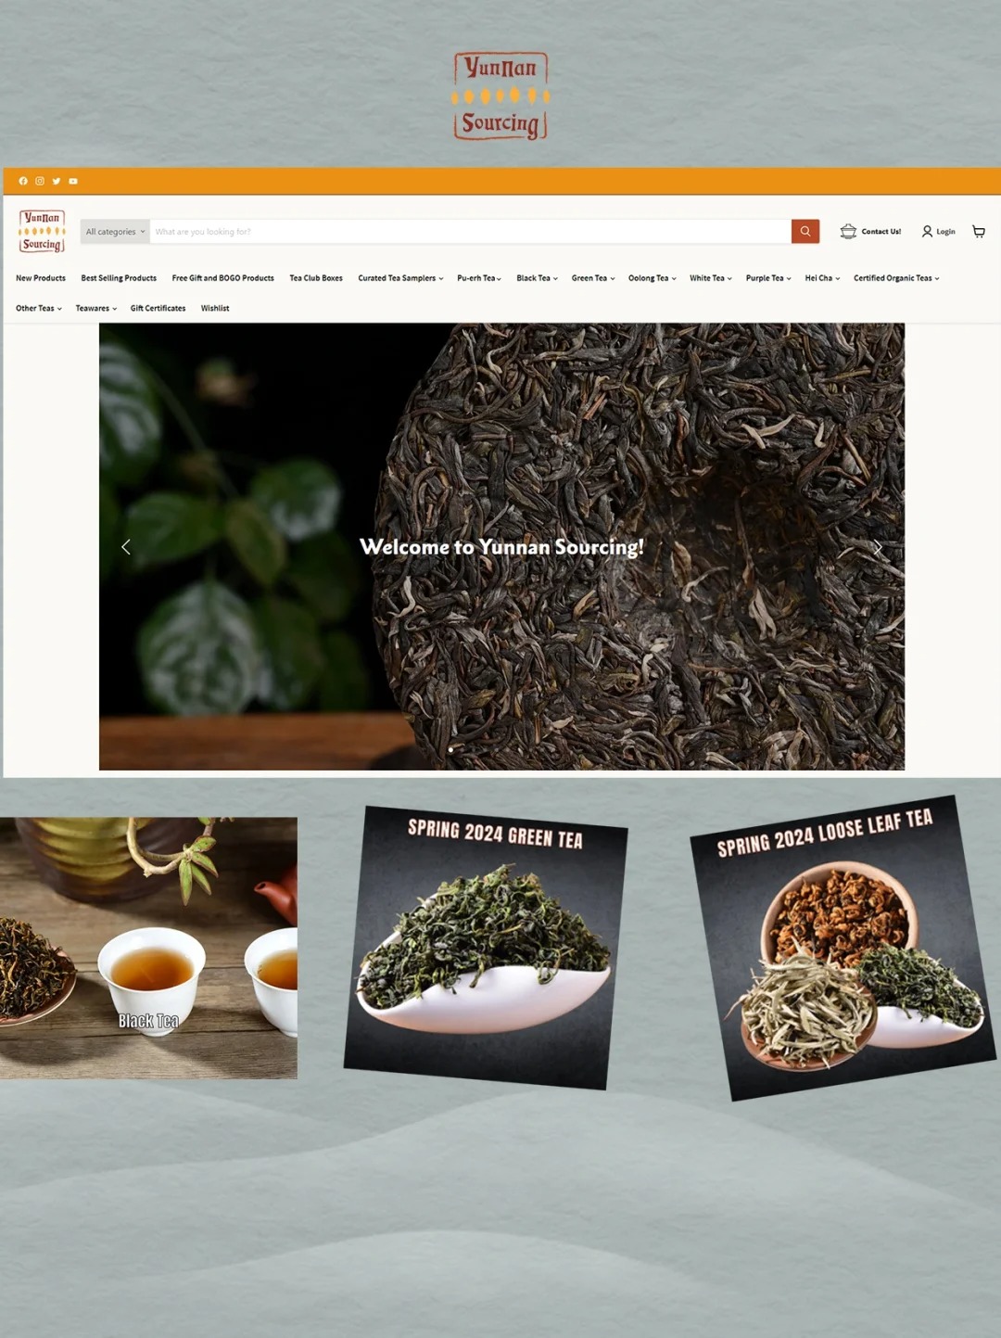Expand the Purple Tea menu
Image resolution: width=1001 pixels, height=1338 pixels.
(x=768, y=278)
